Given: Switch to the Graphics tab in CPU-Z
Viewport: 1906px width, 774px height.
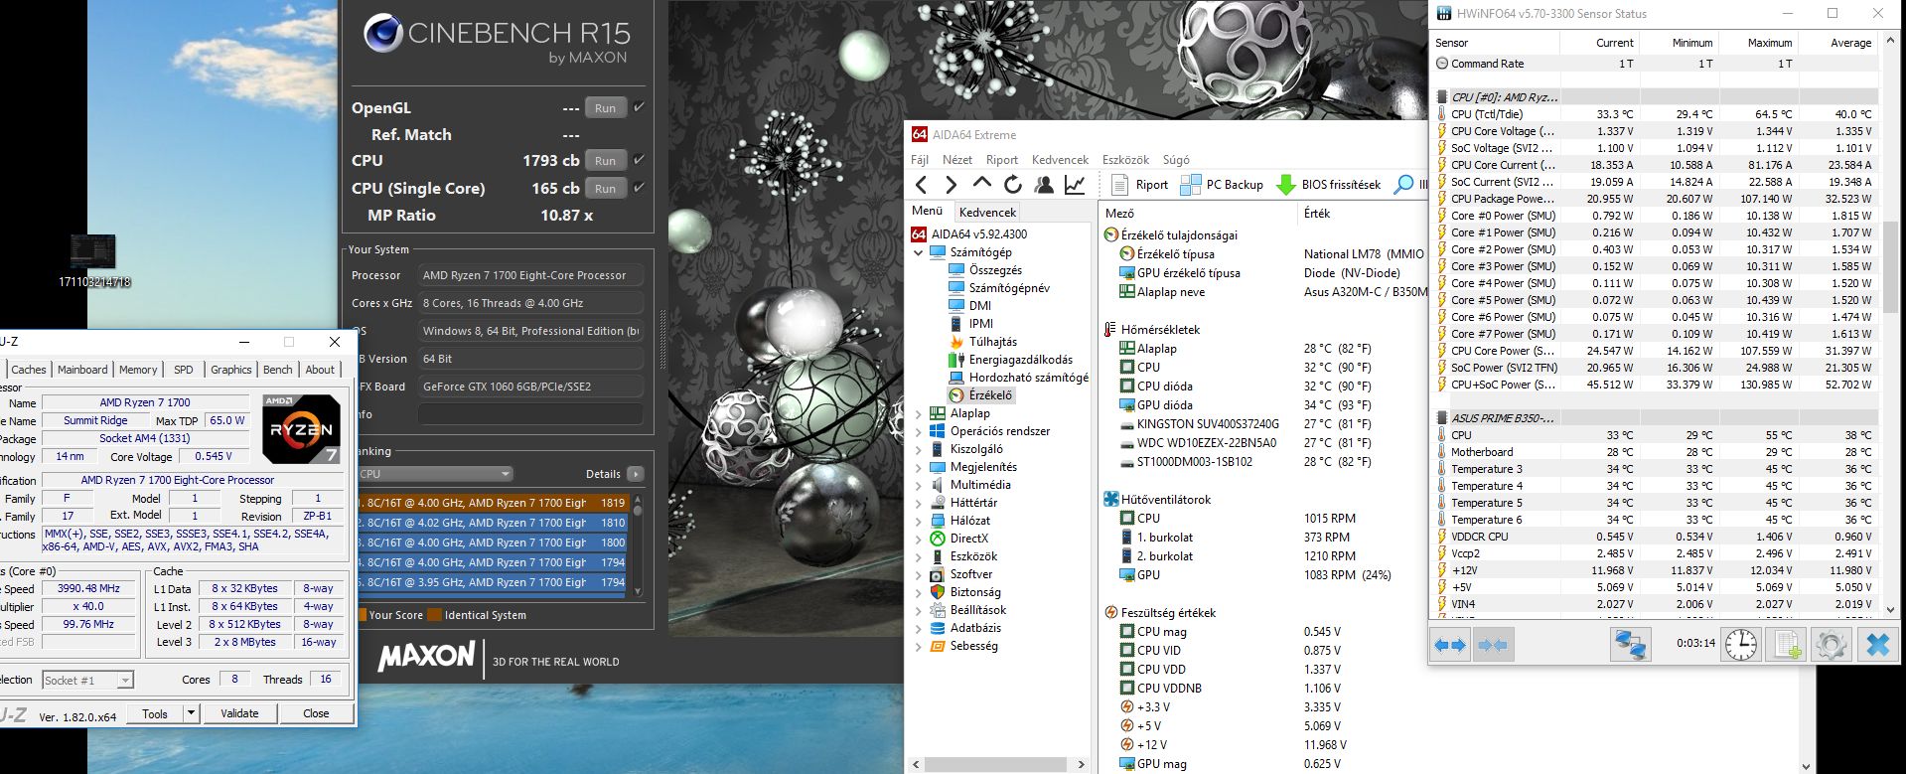Looking at the screenshot, I should [231, 370].
